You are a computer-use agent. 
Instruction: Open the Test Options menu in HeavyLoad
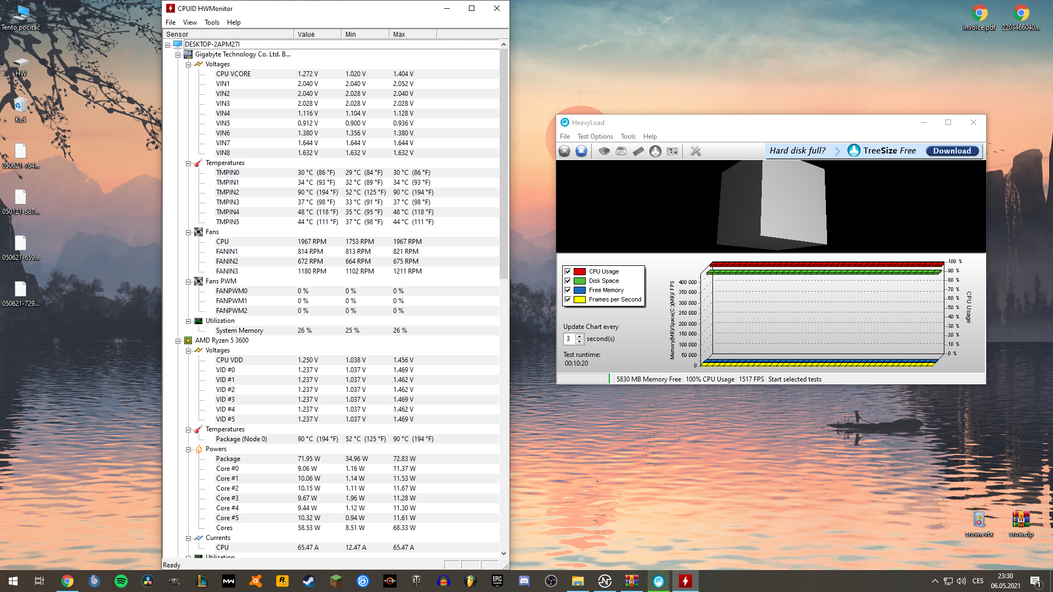point(595,136)
